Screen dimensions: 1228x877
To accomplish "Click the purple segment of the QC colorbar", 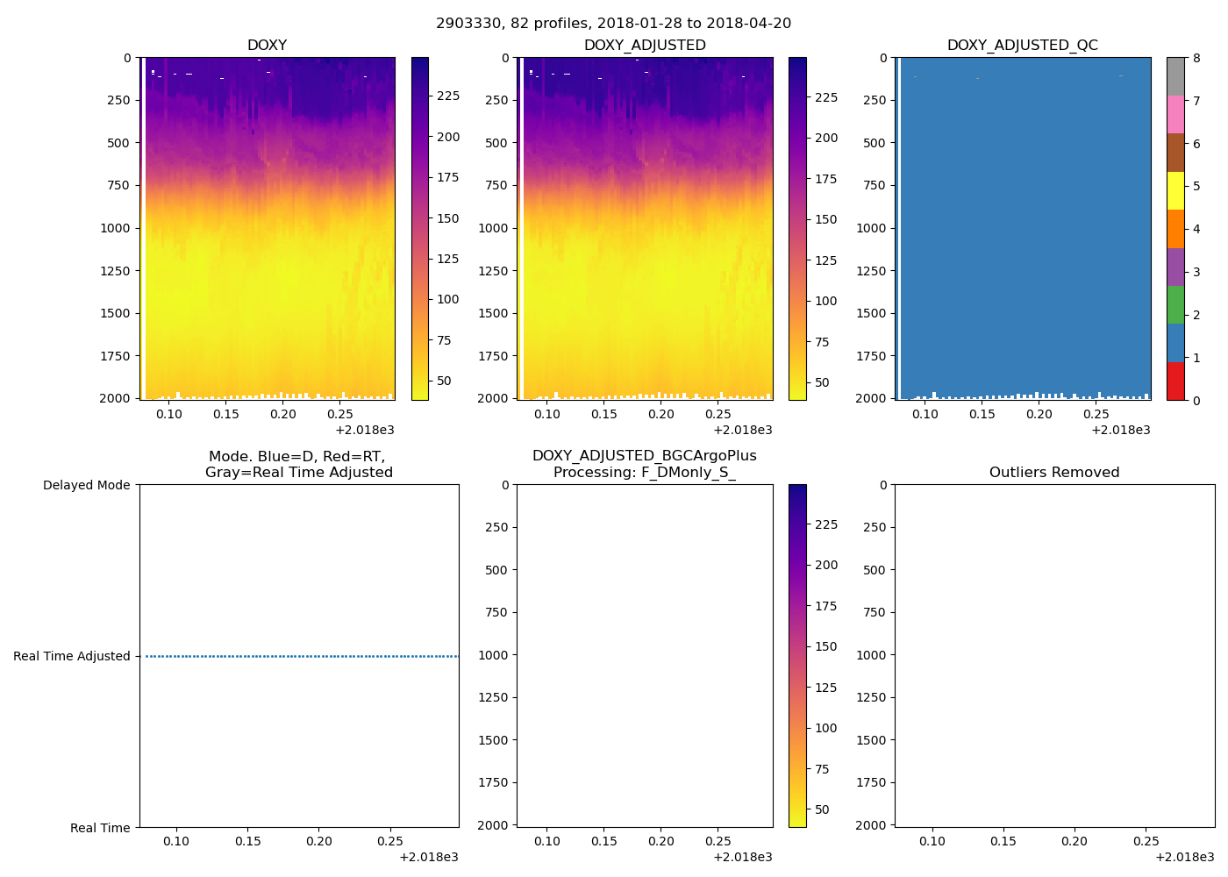I will tap(1175, 267).
